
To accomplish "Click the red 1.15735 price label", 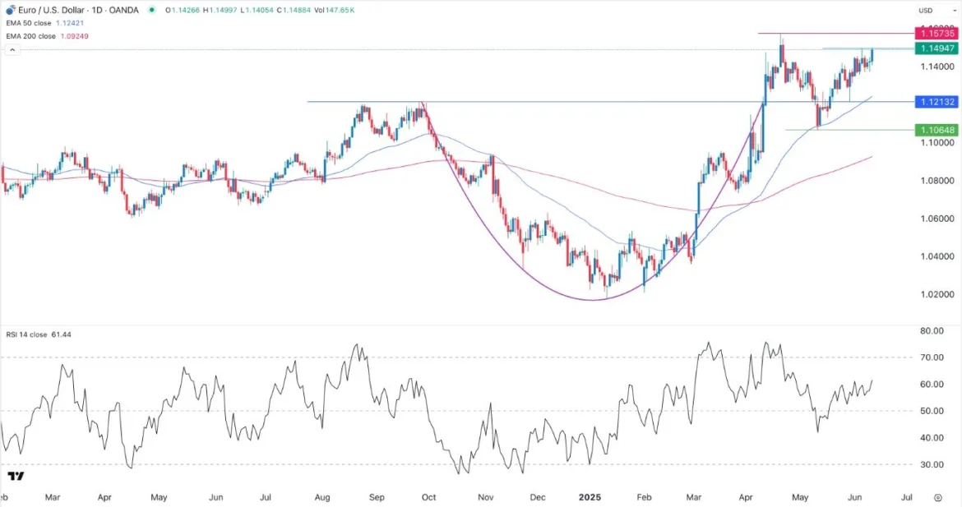I will coord(937,34).
